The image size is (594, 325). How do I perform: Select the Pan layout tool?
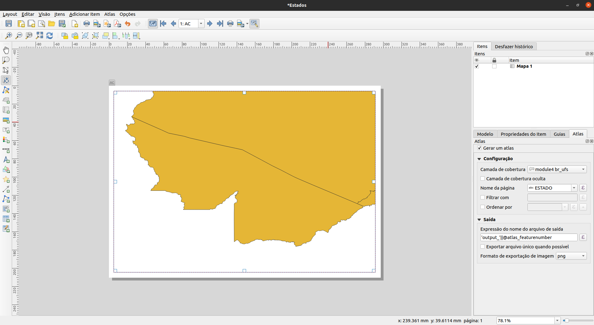tap(6, 50)
